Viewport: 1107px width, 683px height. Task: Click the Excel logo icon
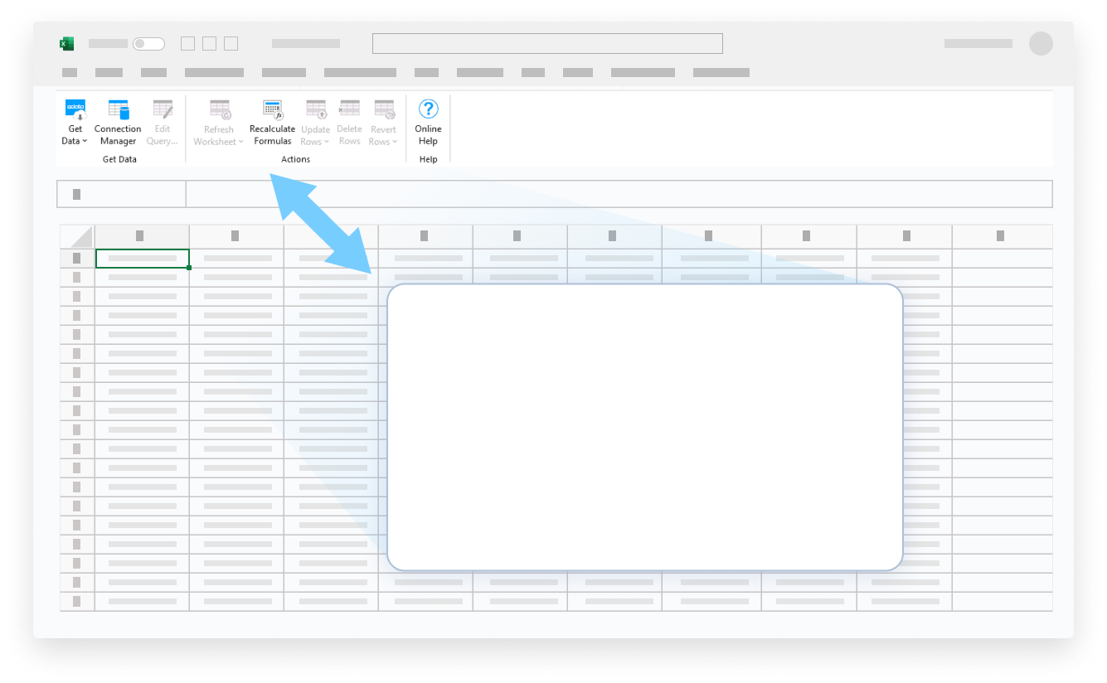(x=66, y=44)
